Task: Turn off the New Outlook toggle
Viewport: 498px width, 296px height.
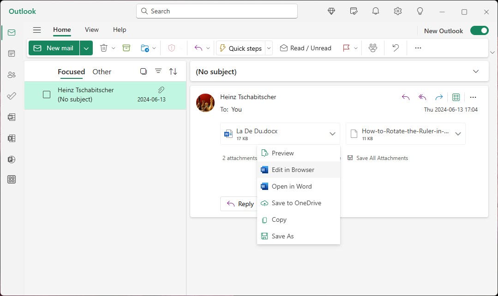Action: pos(479,31)
